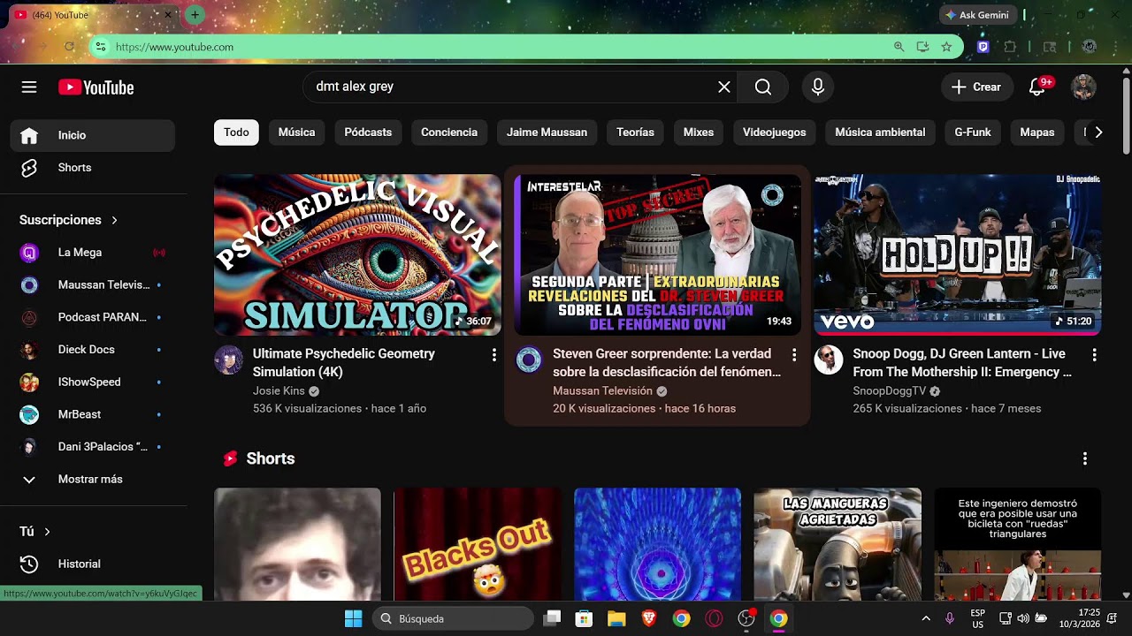Image resolution: width=1132 pixels, height=636 pixels.
Task: Open video title 'Ultimate Psychedelic Geometry Simulation (4K)'
Action: pos(344,363)
